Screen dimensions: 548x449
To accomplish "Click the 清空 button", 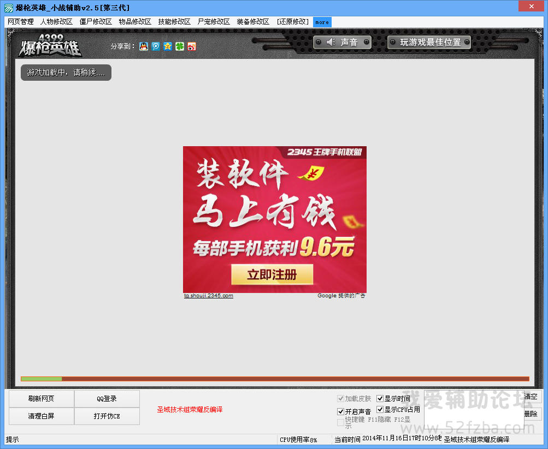I will 532,397.
